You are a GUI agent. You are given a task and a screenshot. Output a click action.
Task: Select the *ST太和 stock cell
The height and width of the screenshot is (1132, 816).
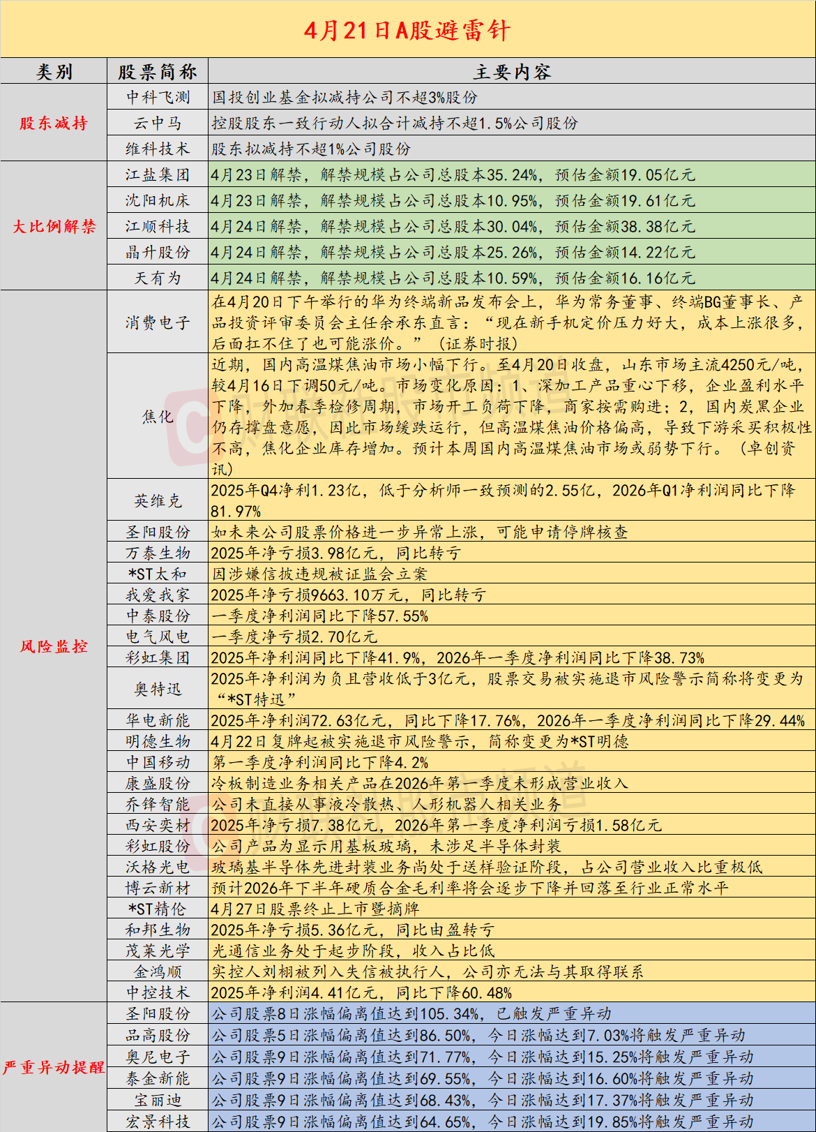tap(158, 574)
